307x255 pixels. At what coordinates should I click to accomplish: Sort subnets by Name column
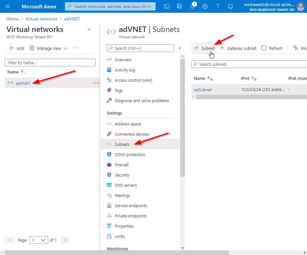click(x=203, y=79)
